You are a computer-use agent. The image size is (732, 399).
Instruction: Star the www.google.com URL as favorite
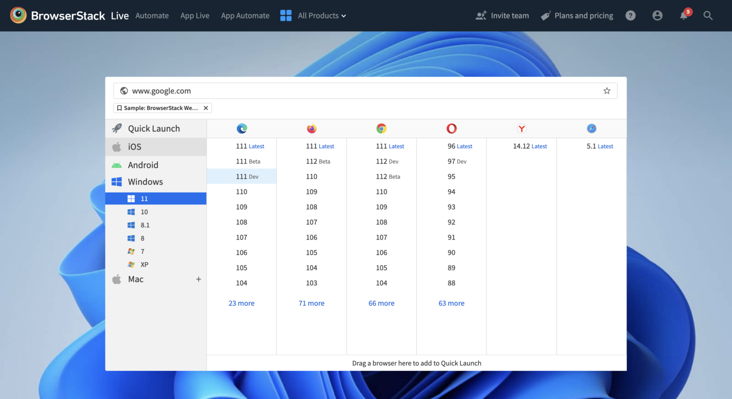(607, 90)
